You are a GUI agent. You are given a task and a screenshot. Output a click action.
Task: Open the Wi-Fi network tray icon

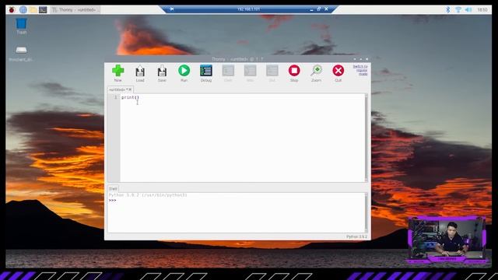(458, 10)
